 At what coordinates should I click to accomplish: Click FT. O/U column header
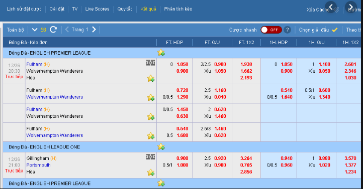(212, 43)
